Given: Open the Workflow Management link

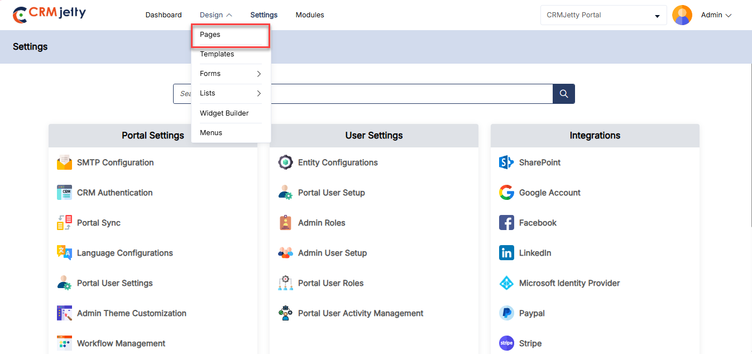Looking at the screenshot, I should click(121, 343).
